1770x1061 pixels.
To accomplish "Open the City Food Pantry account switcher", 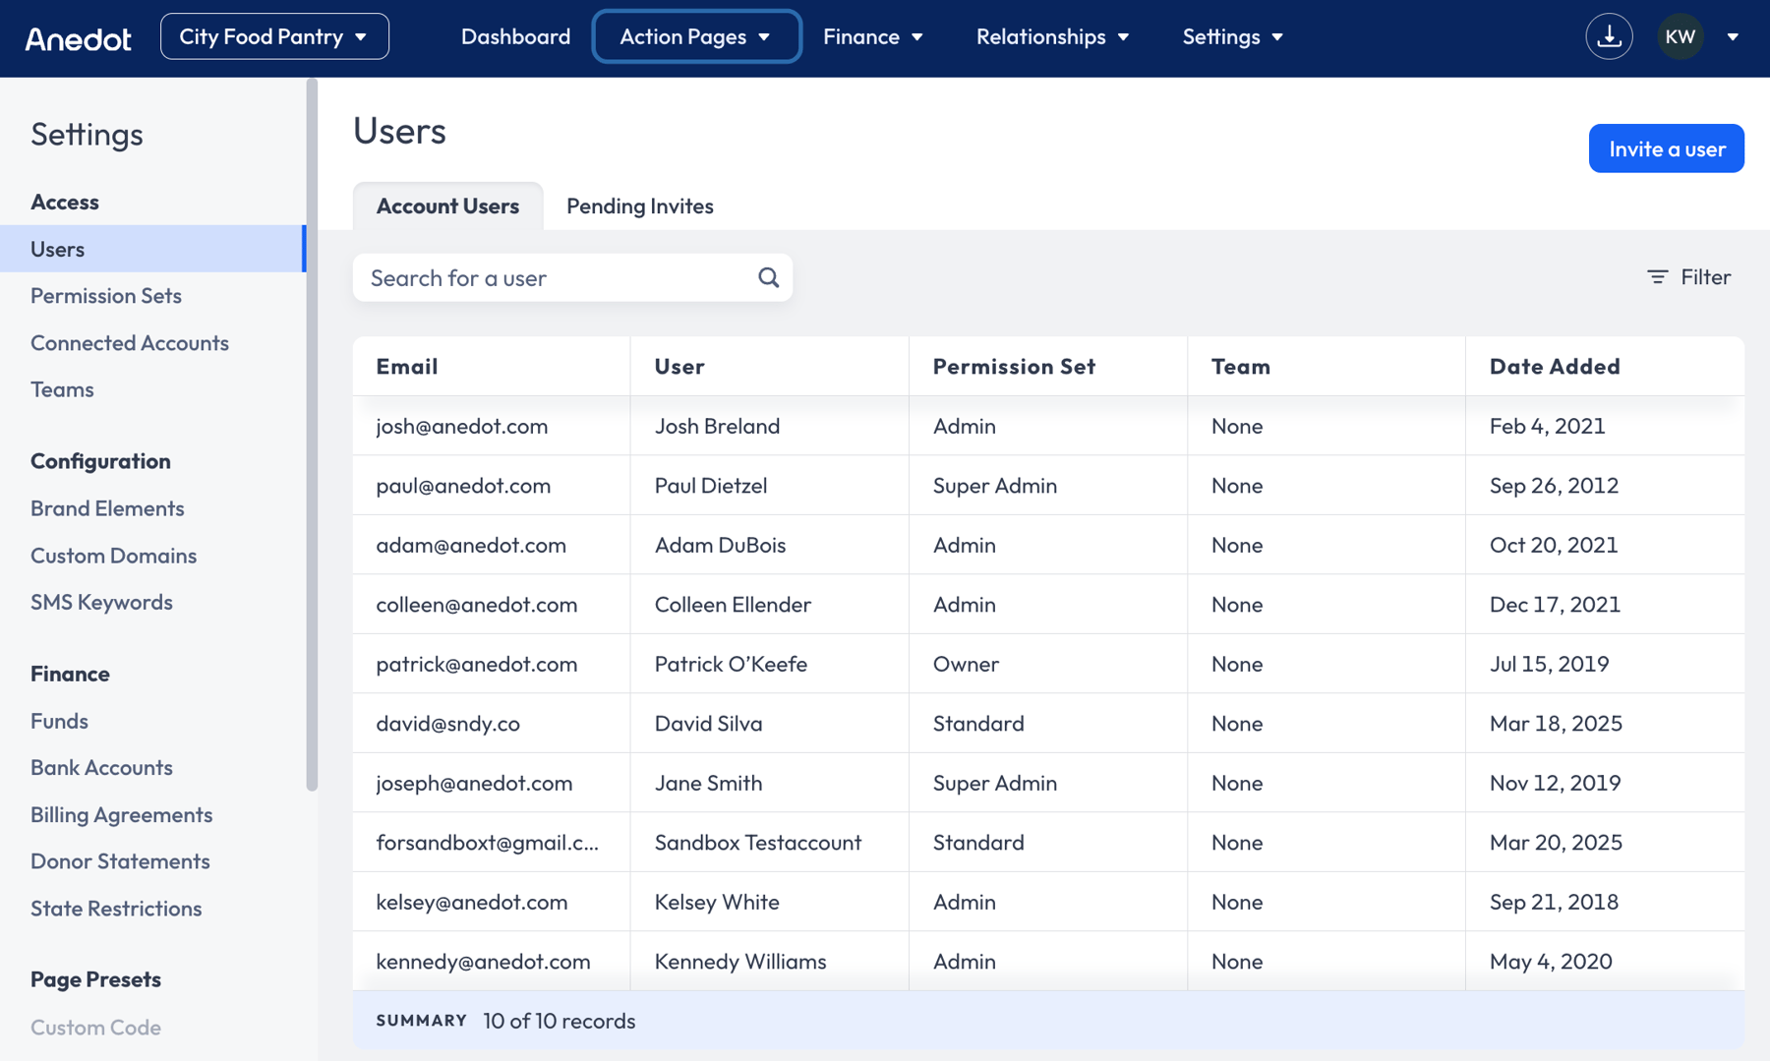I will tap(274, 37).
